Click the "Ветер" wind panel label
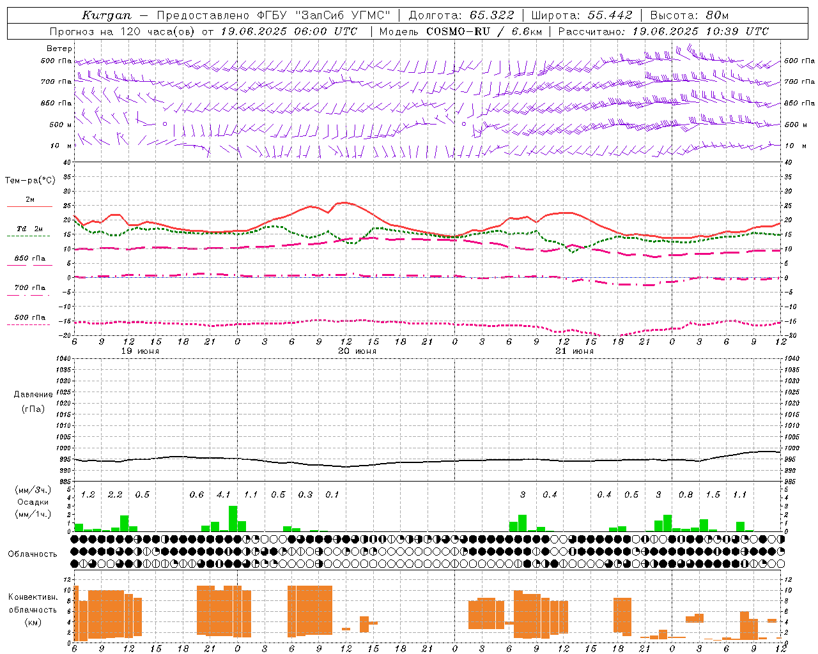818x654 pixels. coord(59,49)
